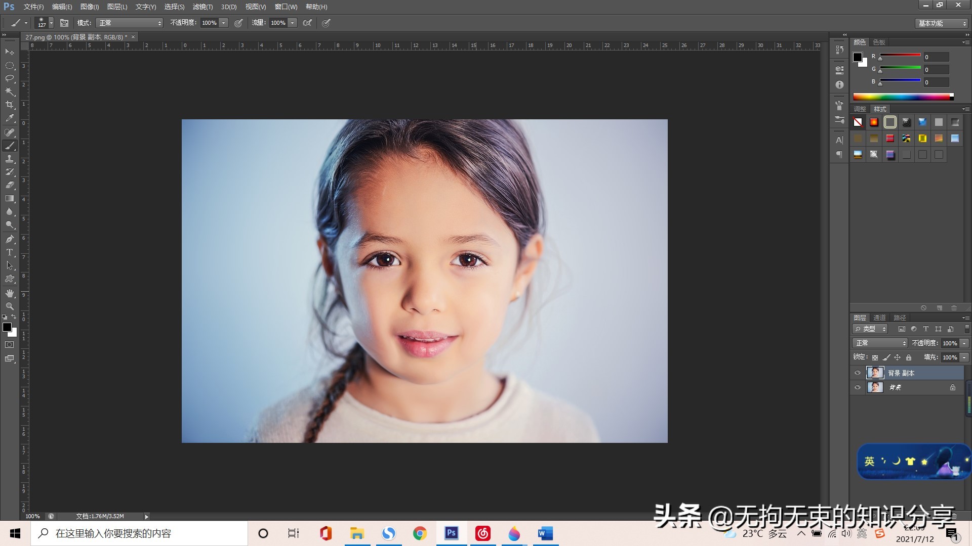Open Chrome from the Windows taskbar

(x=420, y=533)
